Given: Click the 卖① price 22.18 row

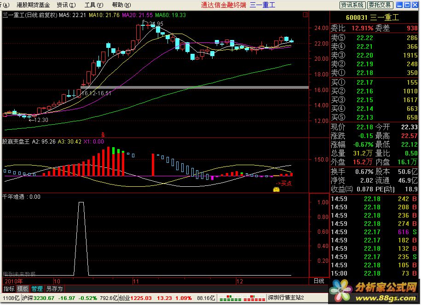Looking at the screenshot, I should [x=374, y=73].
